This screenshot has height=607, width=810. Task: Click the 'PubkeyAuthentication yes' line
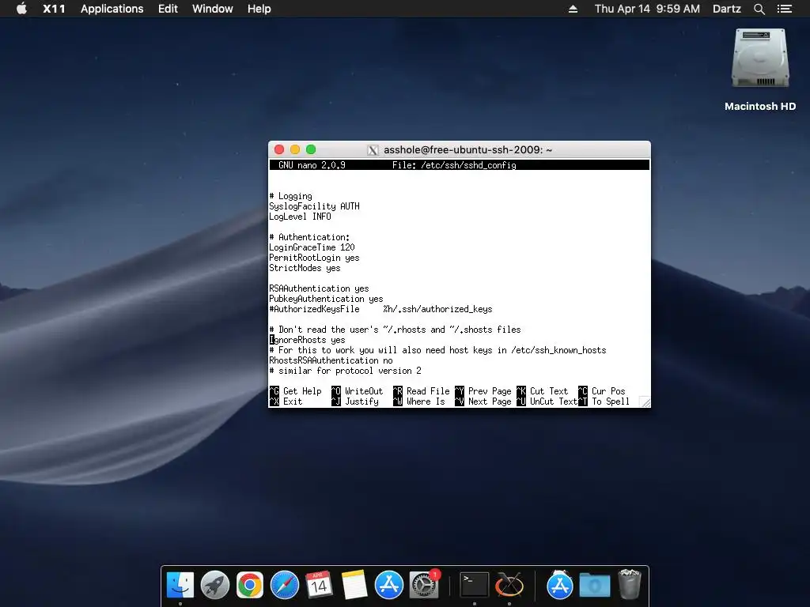tap(326, 300)
